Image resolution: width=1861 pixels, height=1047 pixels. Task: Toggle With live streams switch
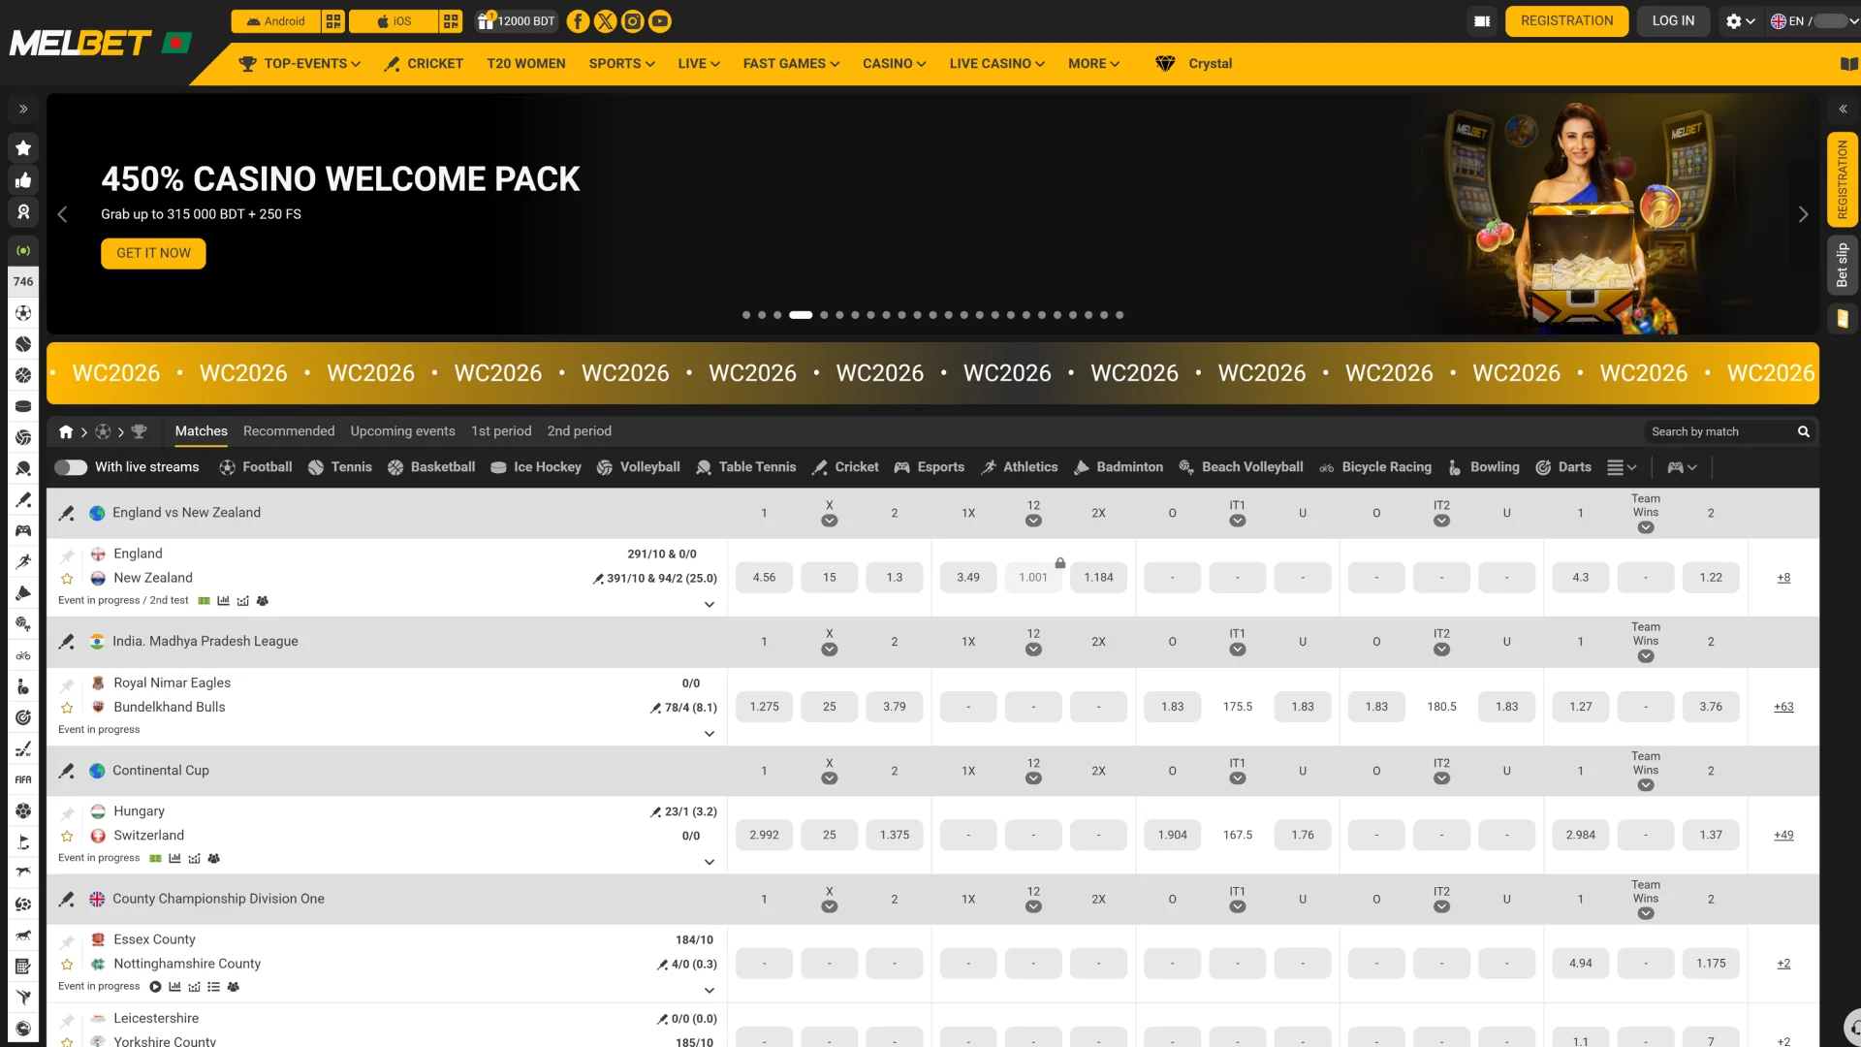[71, 468]
